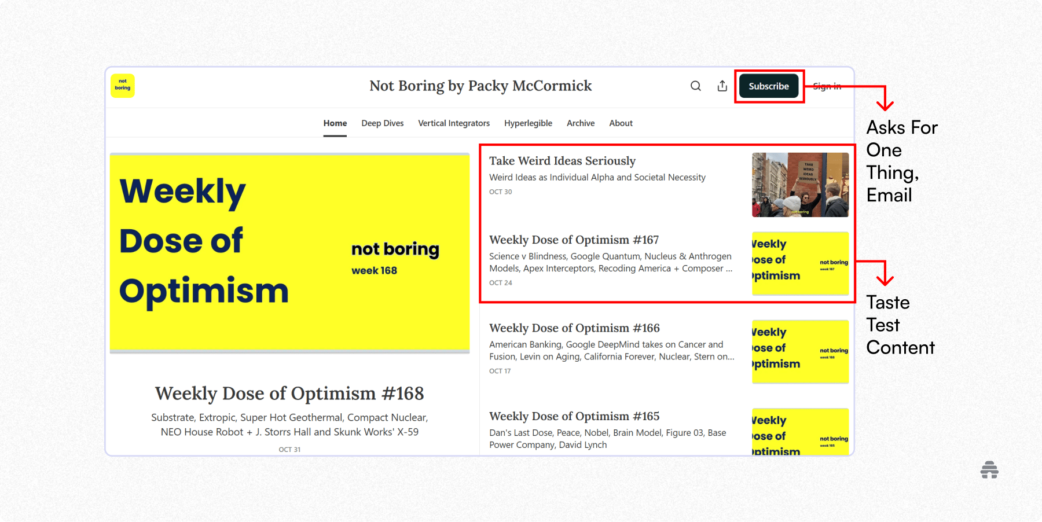The image size is (1042, 522).
Task: Click the OCT 30 date label
Action: point(501,192)
